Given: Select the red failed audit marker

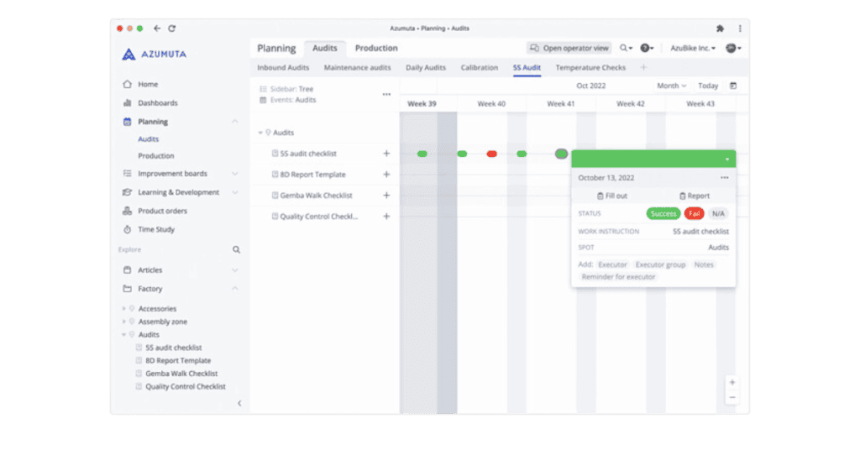Looking at the screenshot, I should tap(492, 154).
